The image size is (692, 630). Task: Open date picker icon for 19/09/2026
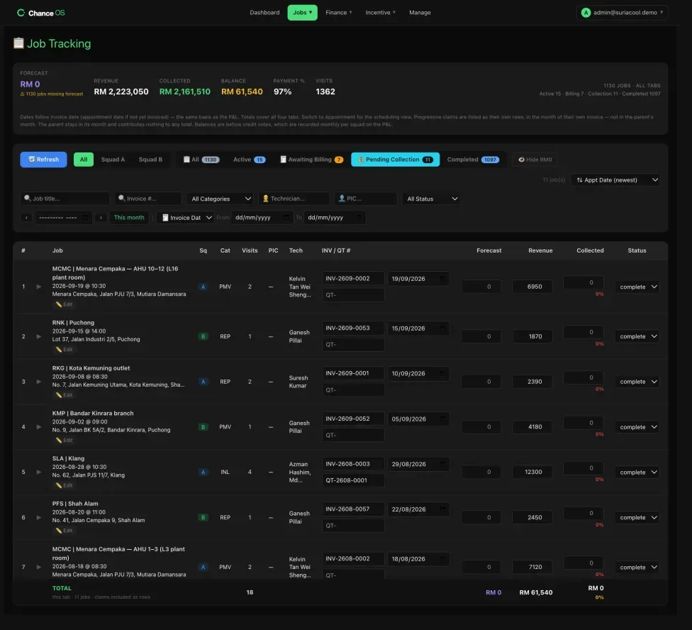[442, 279]
